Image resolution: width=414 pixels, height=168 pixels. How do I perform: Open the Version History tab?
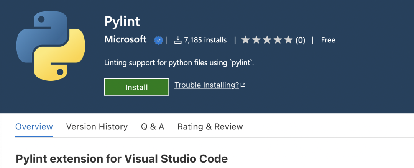(x=97, y=127)
